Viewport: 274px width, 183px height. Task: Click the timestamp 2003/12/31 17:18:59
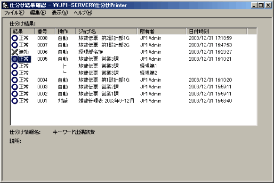pos(210,38)
